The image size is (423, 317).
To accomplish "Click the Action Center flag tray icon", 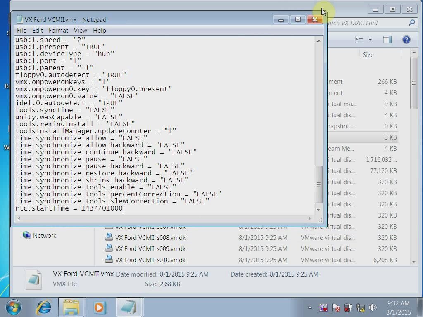I will point(336,307).
